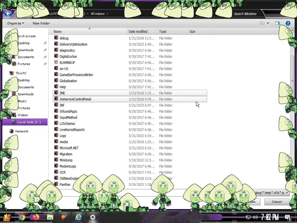This screenshot has height=223, width=297.
Task: Select DeliveryOptimization folder icon
Action: coord(56,44)
